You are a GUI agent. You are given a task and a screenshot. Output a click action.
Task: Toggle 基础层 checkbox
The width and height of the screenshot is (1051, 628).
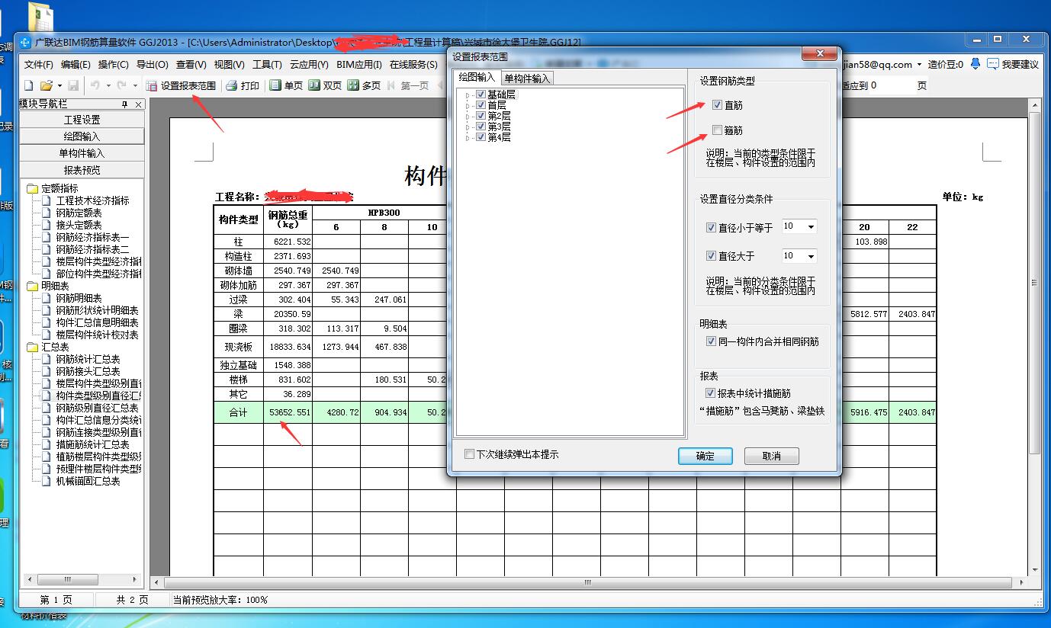(481, 95)
